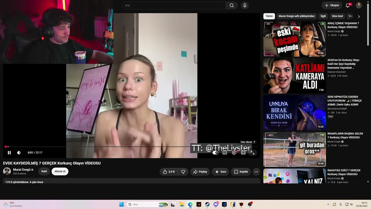Screen dimensions: 371x209
Task: Show hidden system tray icons
Action: (328, 204)
